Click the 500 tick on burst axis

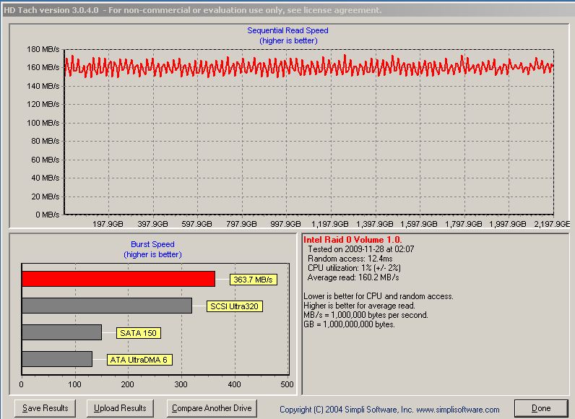click(x=287, y=384)
